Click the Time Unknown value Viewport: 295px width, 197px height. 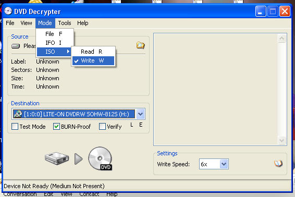point(47,87)
